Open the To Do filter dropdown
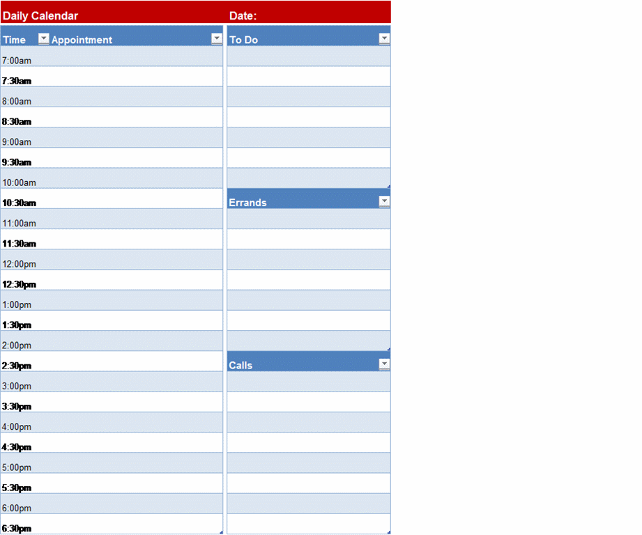642x535 pixels. point(384,38)
